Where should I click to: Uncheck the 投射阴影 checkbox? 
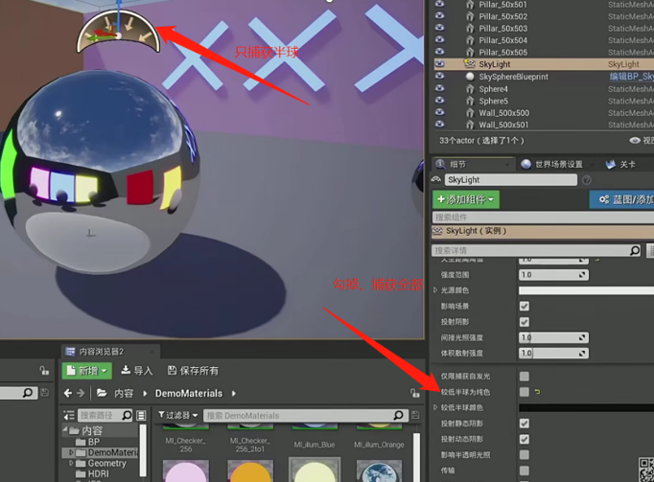click(x=525, y=322)
